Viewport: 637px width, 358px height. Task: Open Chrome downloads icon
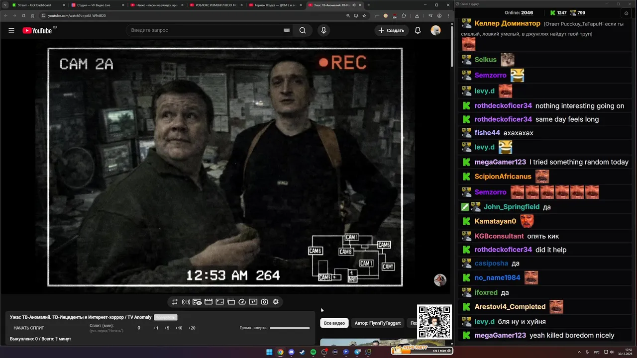[417, 15]
